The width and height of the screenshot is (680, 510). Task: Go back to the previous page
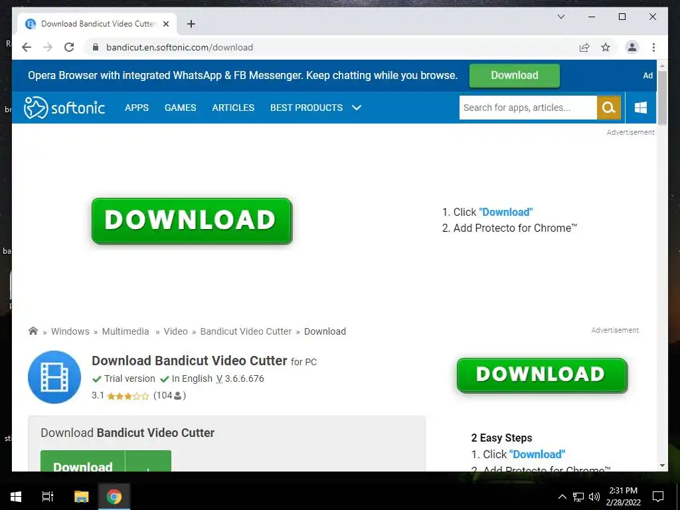pyautogui.click(x=27, y=47)
